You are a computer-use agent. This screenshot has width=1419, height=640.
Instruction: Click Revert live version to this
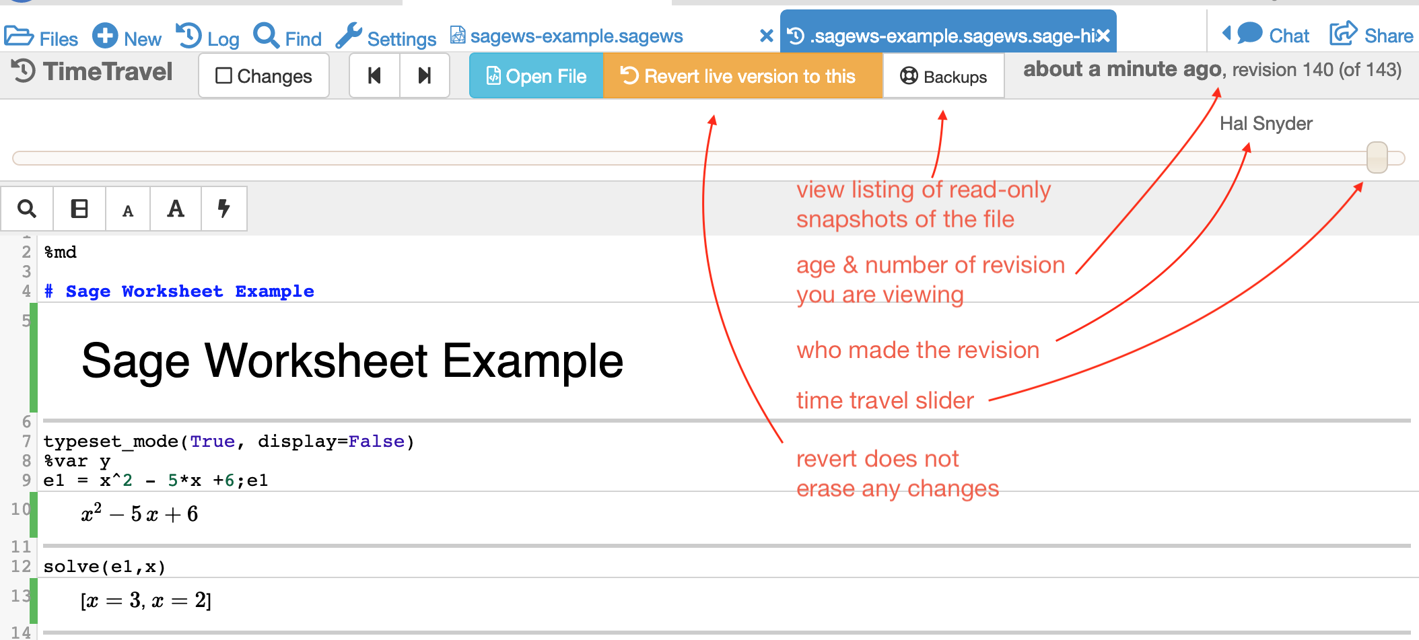point(742,76)
